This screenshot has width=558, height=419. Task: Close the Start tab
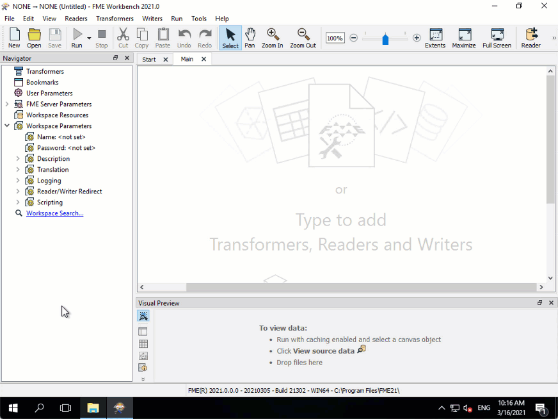166,60
